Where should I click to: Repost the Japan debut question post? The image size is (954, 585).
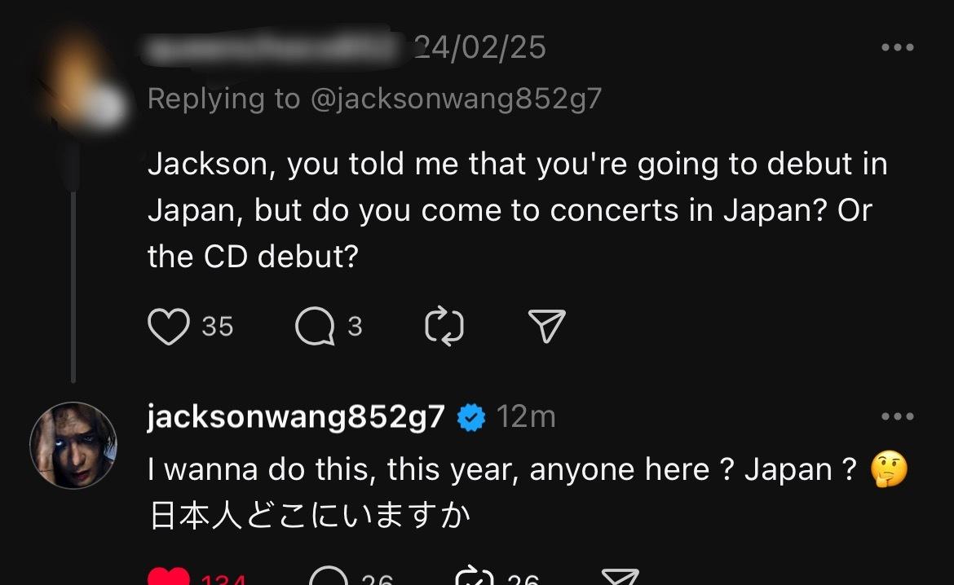click(x=444, y=327)
